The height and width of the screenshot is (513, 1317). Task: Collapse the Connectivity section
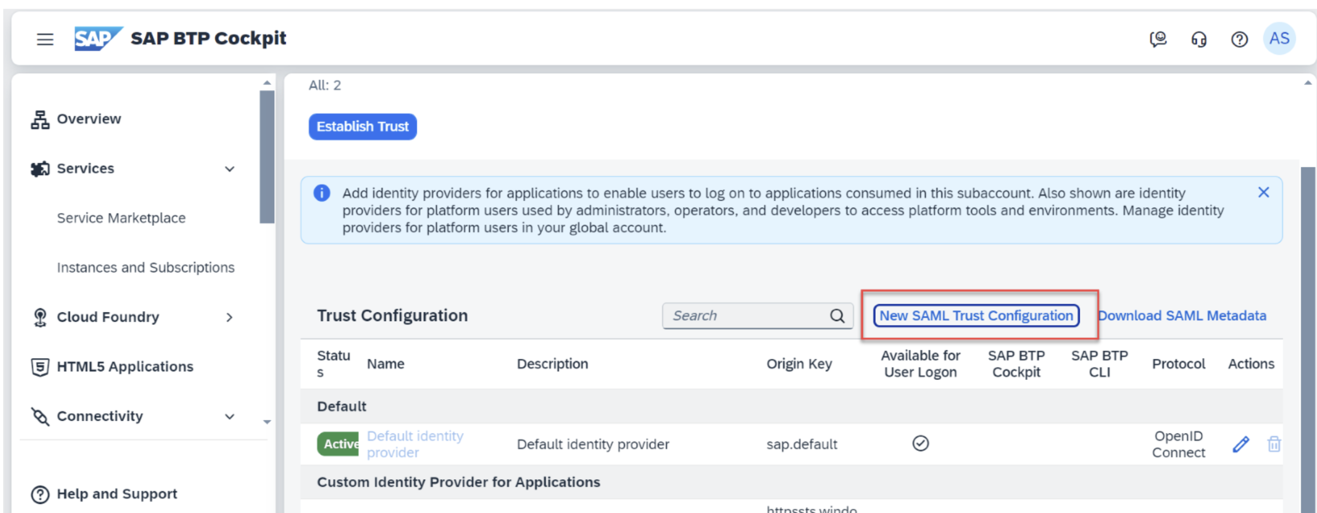pyautogui.click(x=230, y=417)
